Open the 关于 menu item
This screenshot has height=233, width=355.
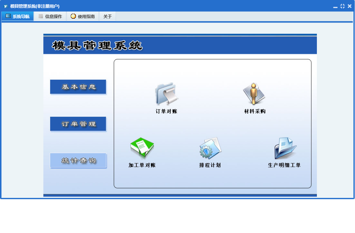[x=108, y=16]
